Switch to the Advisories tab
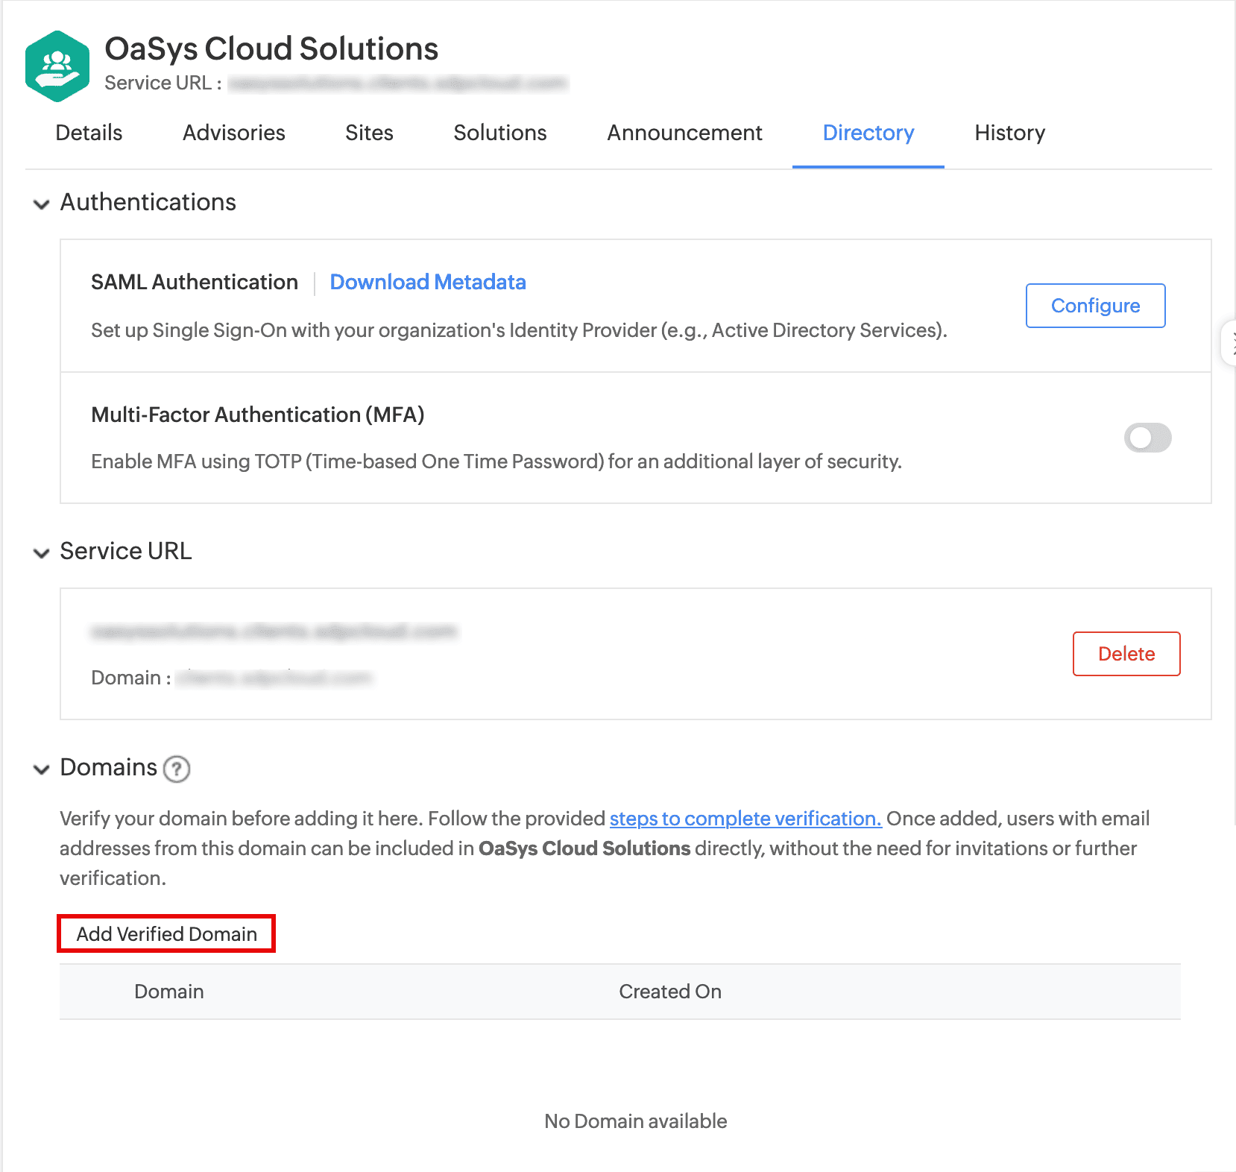This screenshot has width=1236, height=1172. coord(234,133)
